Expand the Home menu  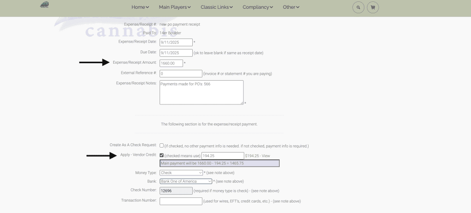(x=140, y=7)
